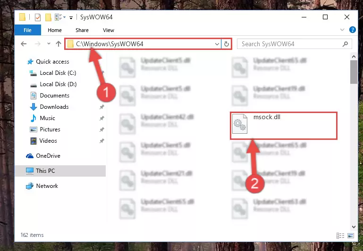Open Music folder in sidebar
This screenshot has height=251, width=363.
click(x=47, y=118)
